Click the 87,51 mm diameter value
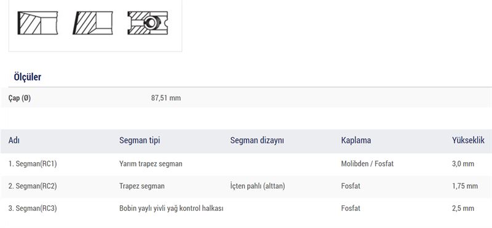This screenshot has height=228, width=492. click(x=165, y=98)
